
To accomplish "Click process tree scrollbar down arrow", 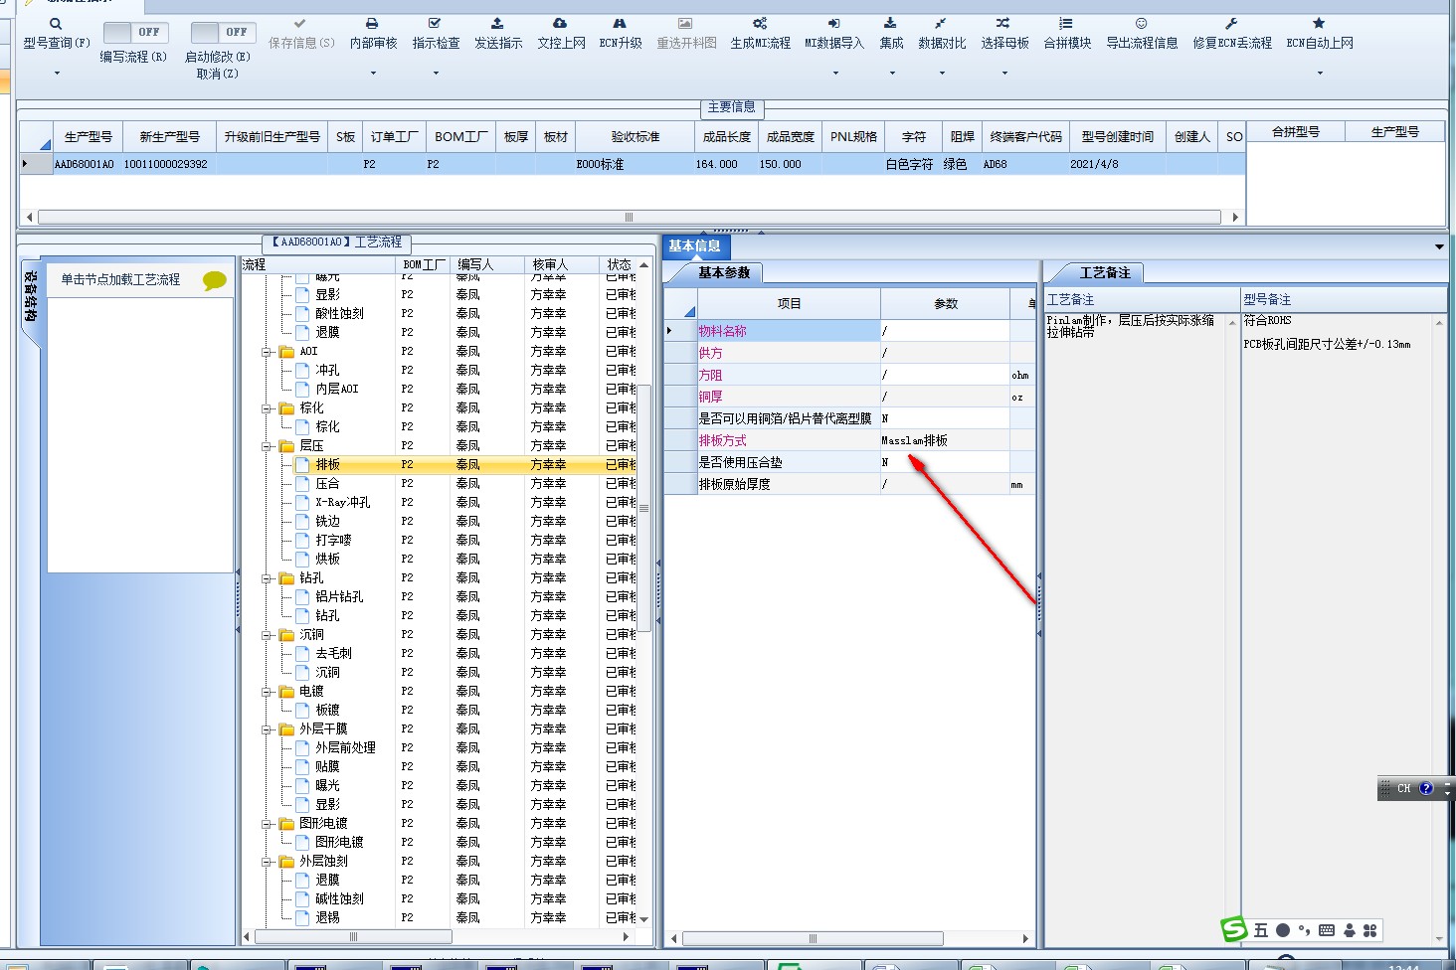I will 644,919.
